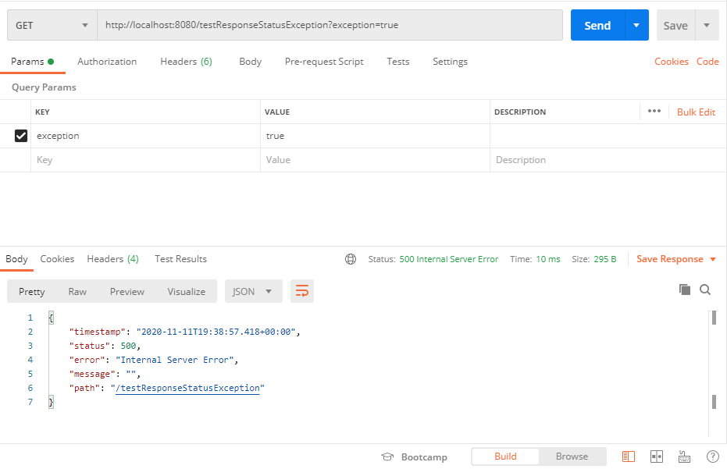Switch to Build mode

click(505, 457)
